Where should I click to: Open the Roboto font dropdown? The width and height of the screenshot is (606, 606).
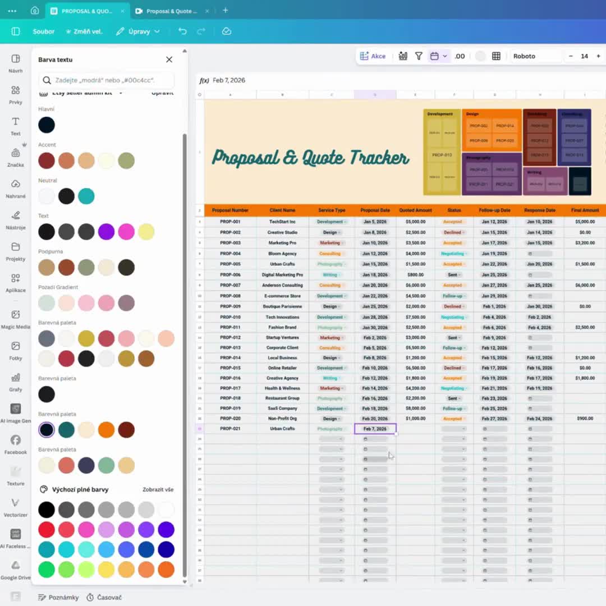[534, 56]
